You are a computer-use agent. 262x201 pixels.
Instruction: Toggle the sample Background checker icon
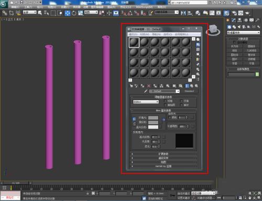tap(198, 50)
